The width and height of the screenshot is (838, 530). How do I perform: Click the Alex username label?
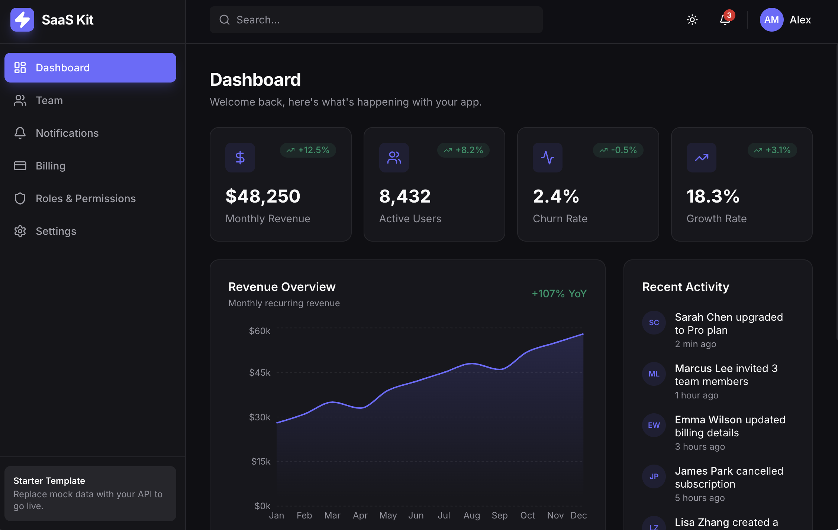[800, 20]
